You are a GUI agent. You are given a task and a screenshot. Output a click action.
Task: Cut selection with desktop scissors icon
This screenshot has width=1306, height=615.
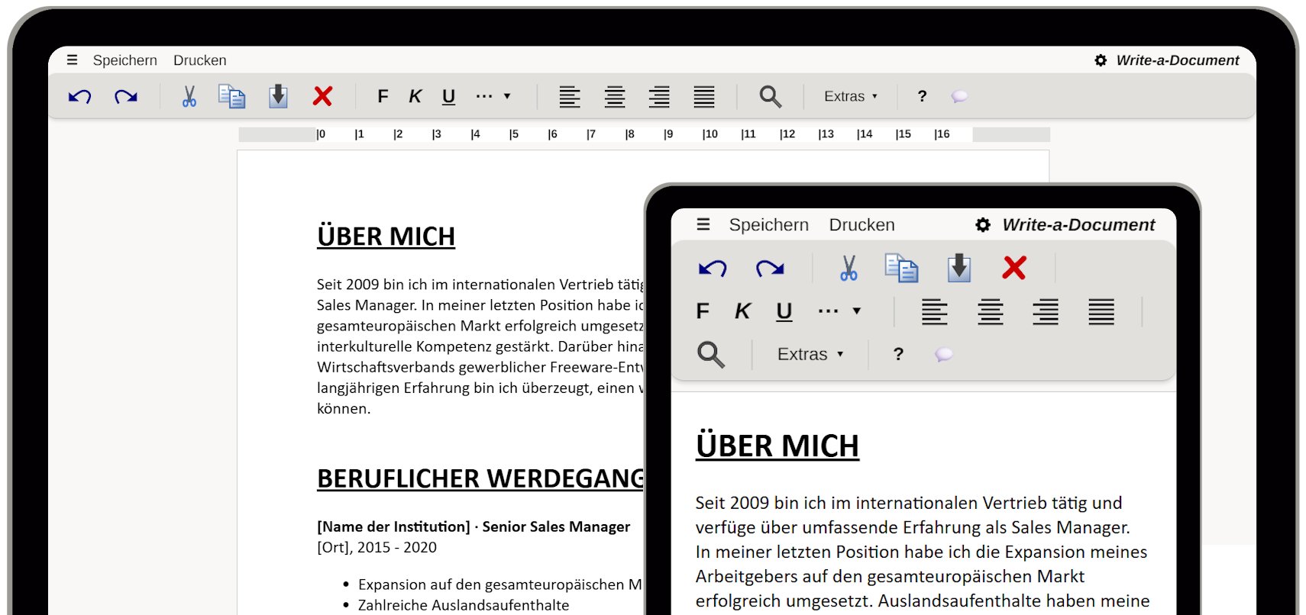189,96
